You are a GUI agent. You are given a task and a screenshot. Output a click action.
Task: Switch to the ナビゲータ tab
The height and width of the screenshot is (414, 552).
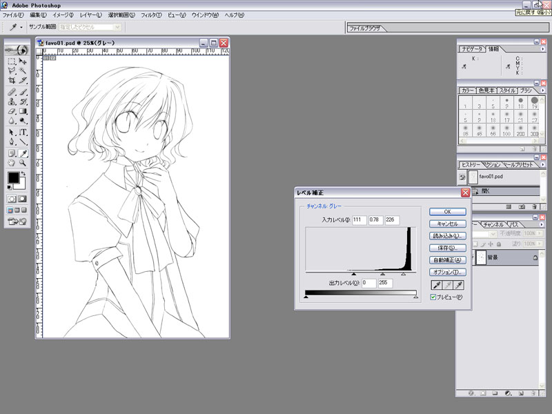(473, 49)
